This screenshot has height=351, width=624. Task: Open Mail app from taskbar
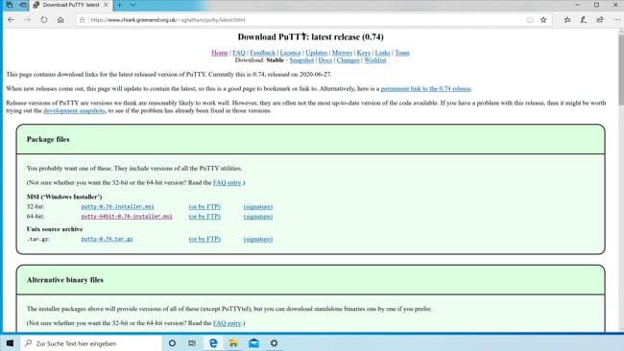(x=253, y=343)
